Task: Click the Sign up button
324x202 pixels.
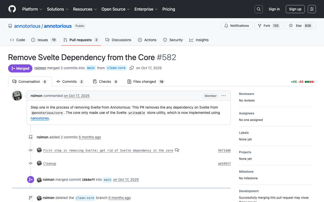Action: tap(295, 9)
